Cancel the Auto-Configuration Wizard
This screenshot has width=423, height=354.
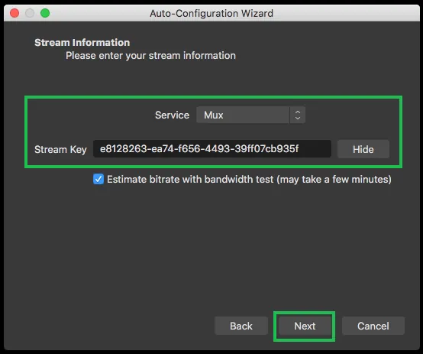pos(373,326)
